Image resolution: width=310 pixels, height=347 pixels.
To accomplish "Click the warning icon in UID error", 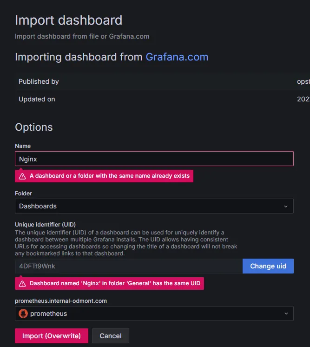I will (22, 283).
